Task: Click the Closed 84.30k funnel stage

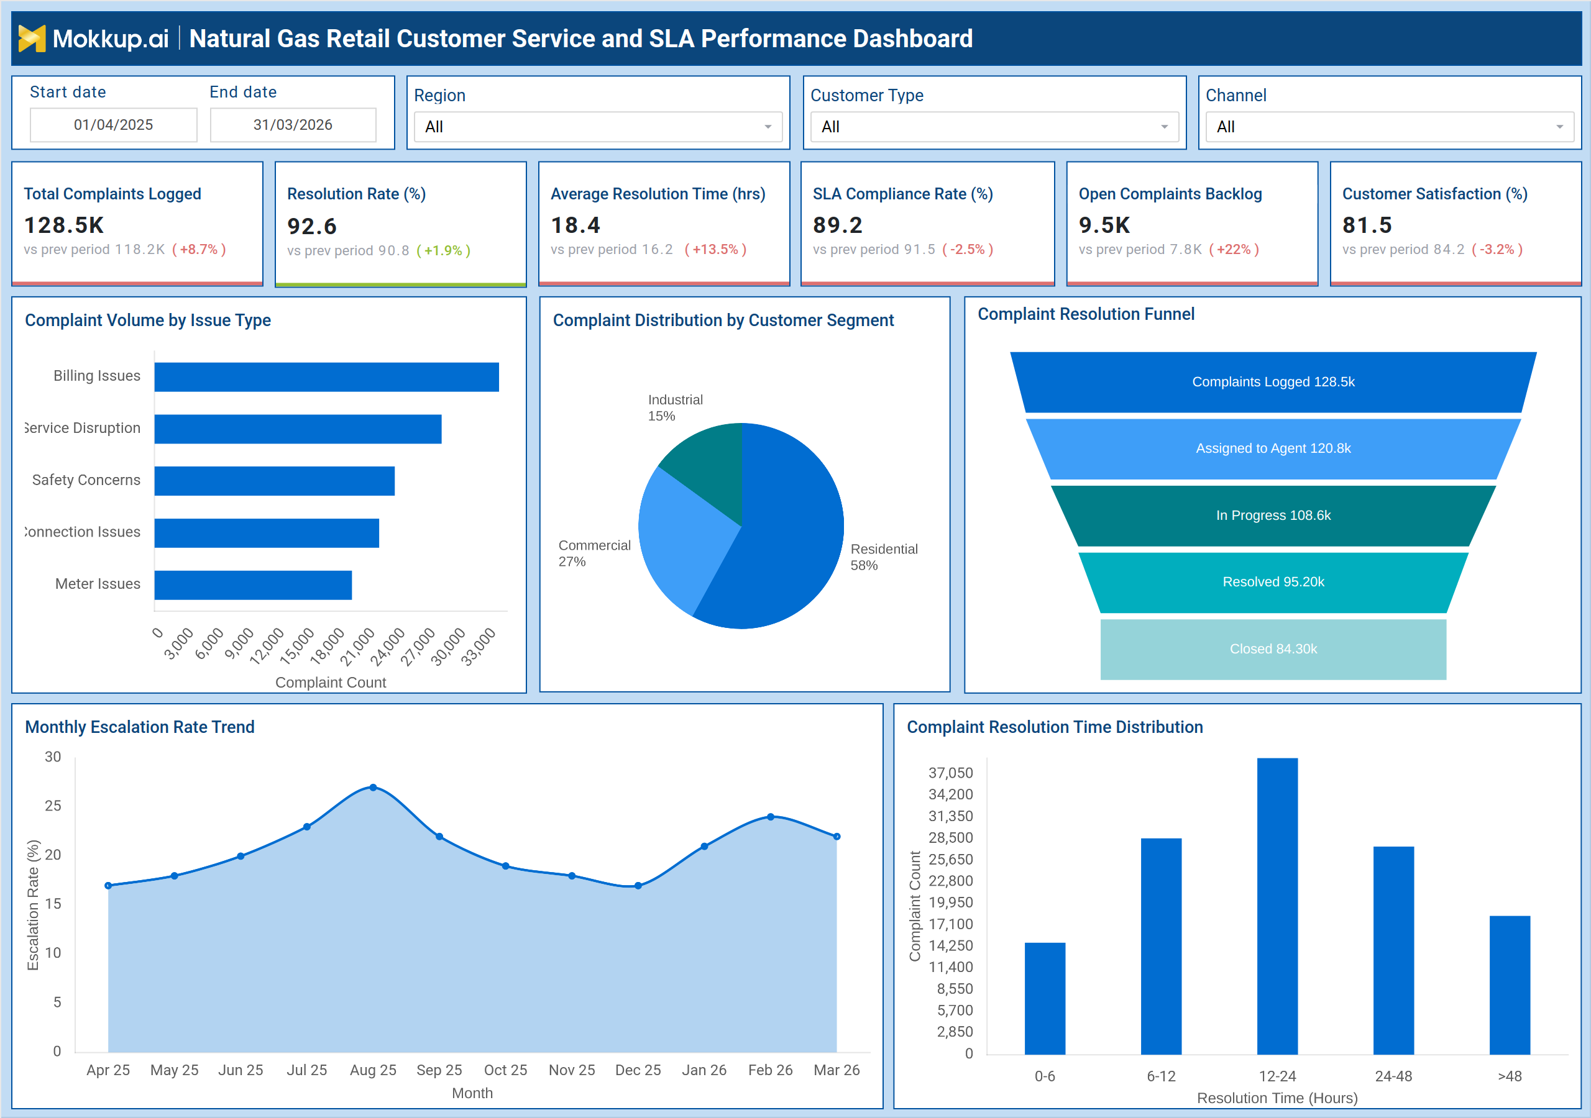Action: point(1273,649)
